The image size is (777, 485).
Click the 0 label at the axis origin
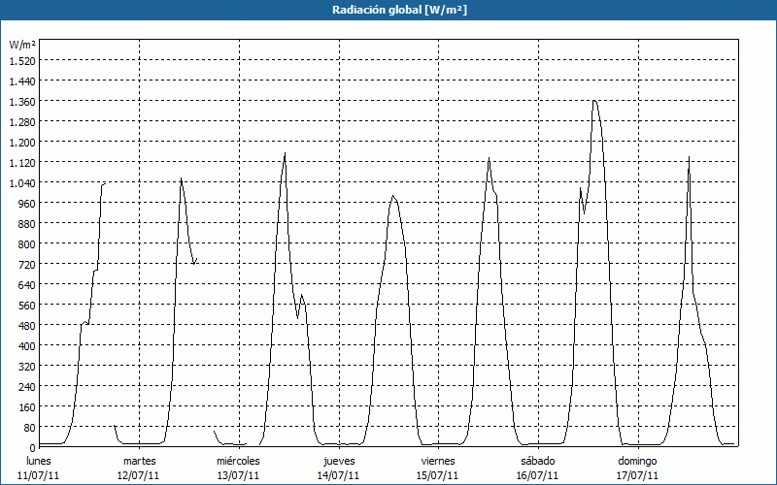tap(32, 447)
